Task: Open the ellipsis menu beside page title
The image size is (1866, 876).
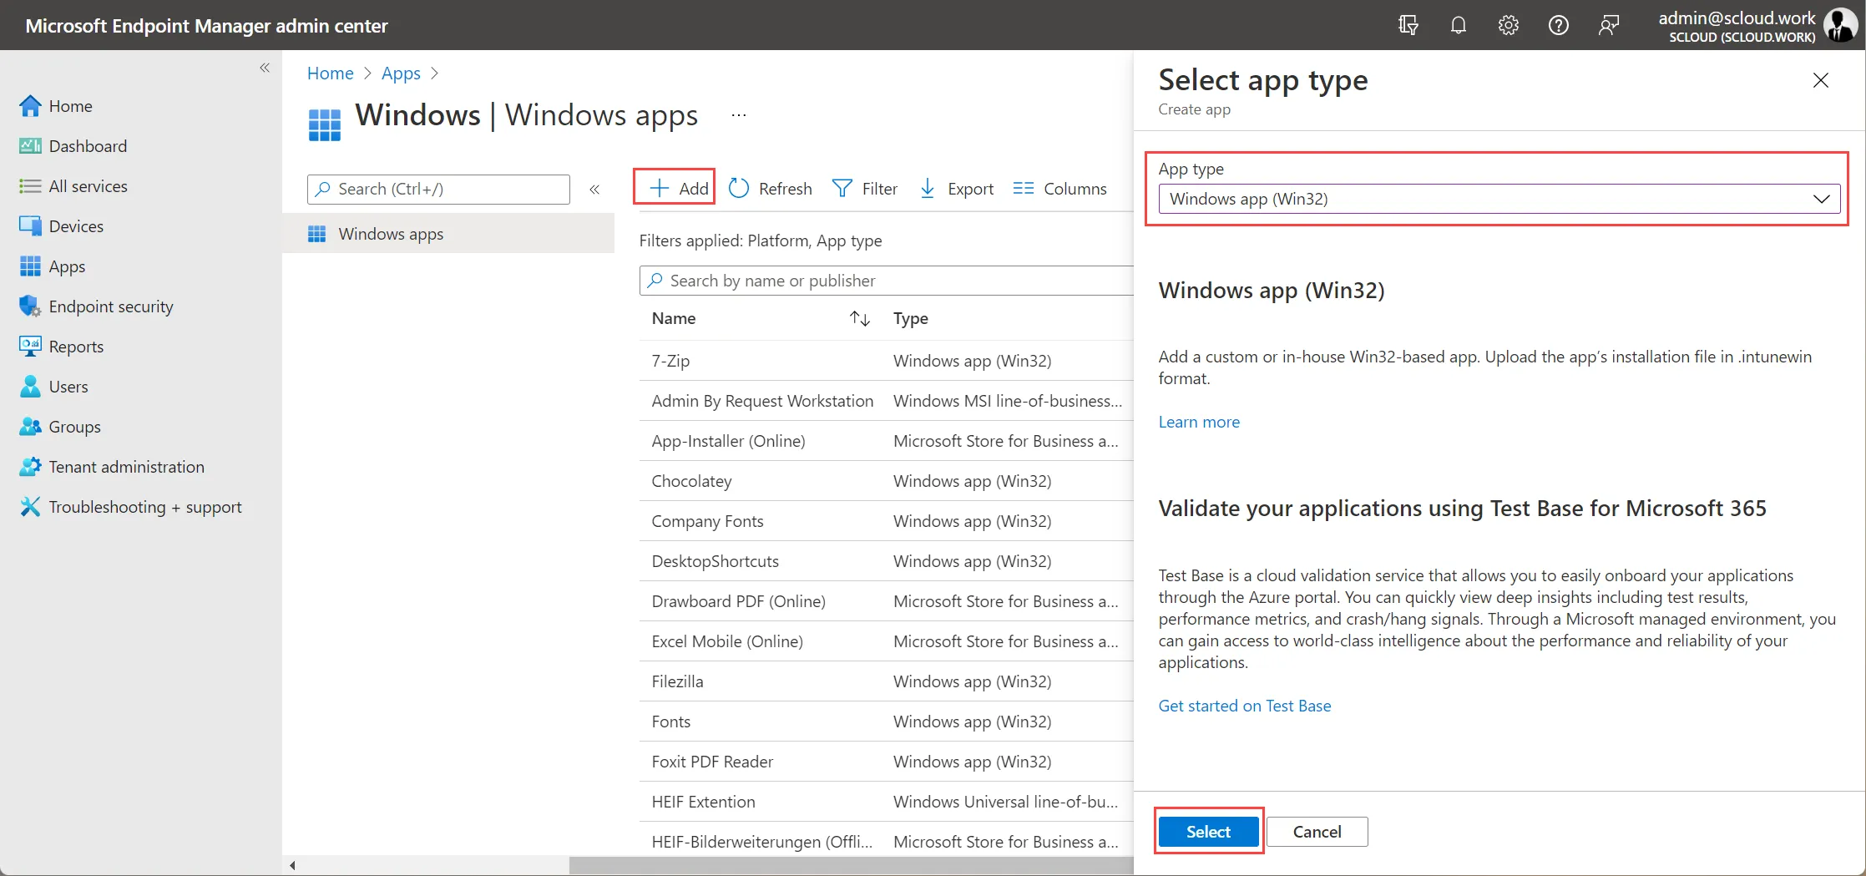Action: point(738,115)
